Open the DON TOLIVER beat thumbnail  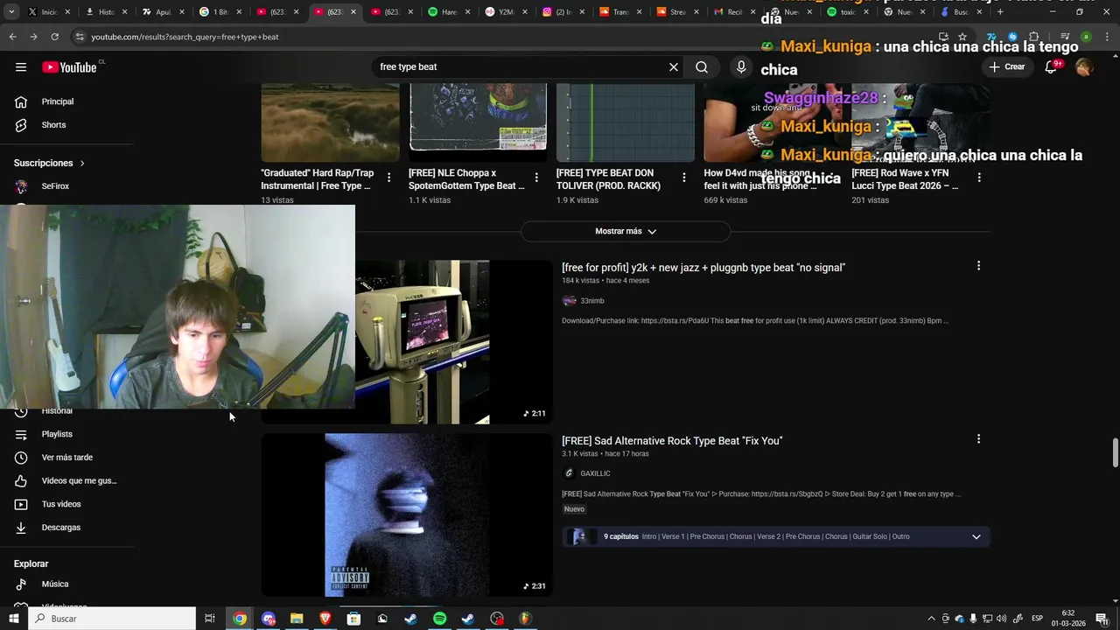[x=626, y=122]
